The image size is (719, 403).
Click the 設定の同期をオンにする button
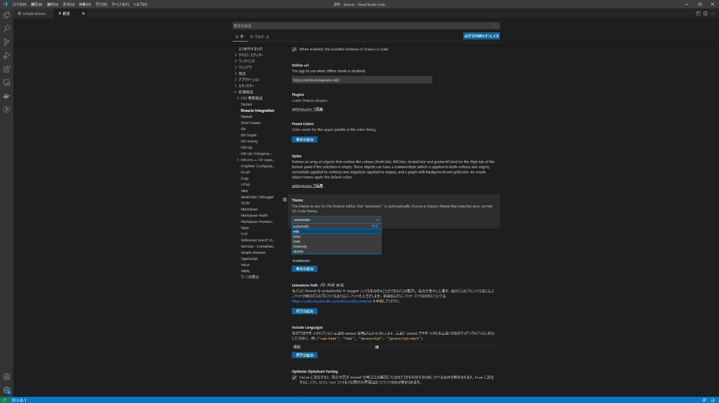coord(481,36)
